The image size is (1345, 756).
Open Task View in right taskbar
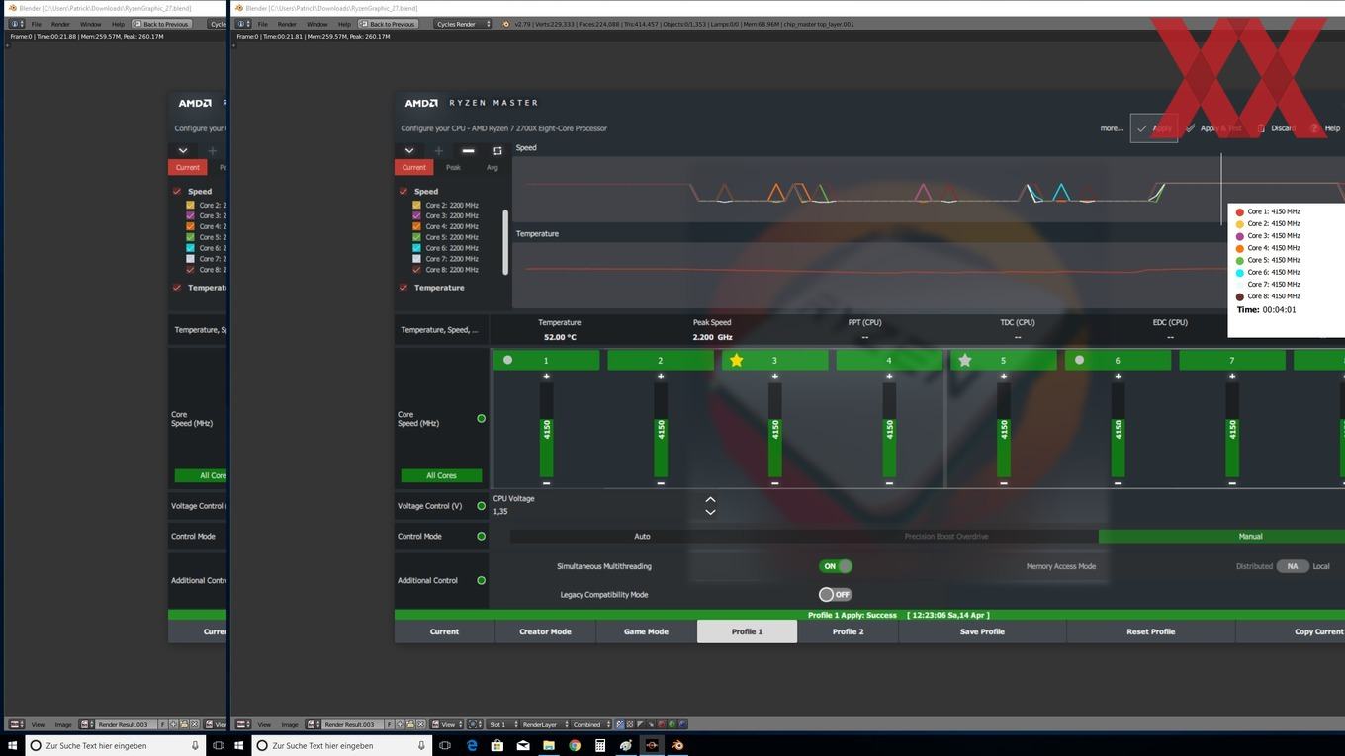[445, 746]
